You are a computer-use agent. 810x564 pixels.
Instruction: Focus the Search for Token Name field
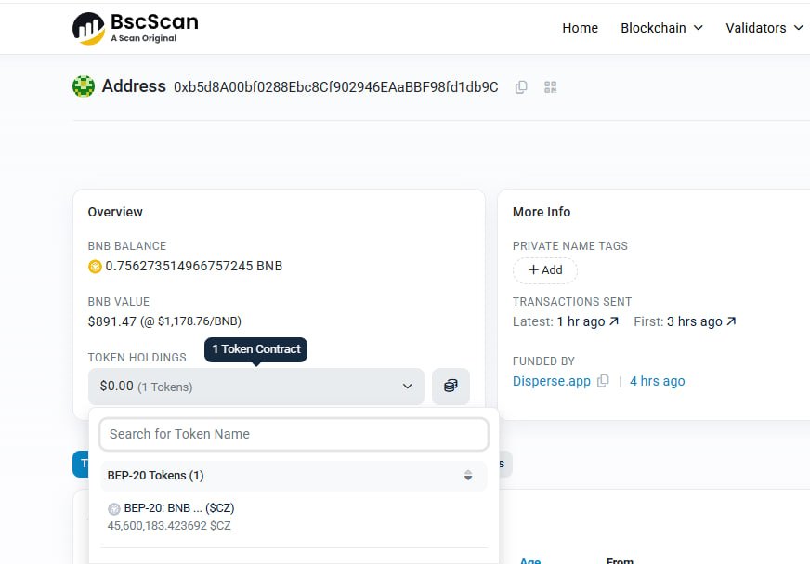[x=294, y=434]
